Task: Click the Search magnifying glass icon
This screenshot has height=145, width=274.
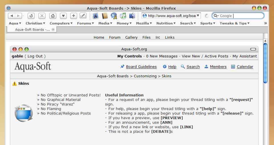Action: pyautogui.click(x=183, y=67)
